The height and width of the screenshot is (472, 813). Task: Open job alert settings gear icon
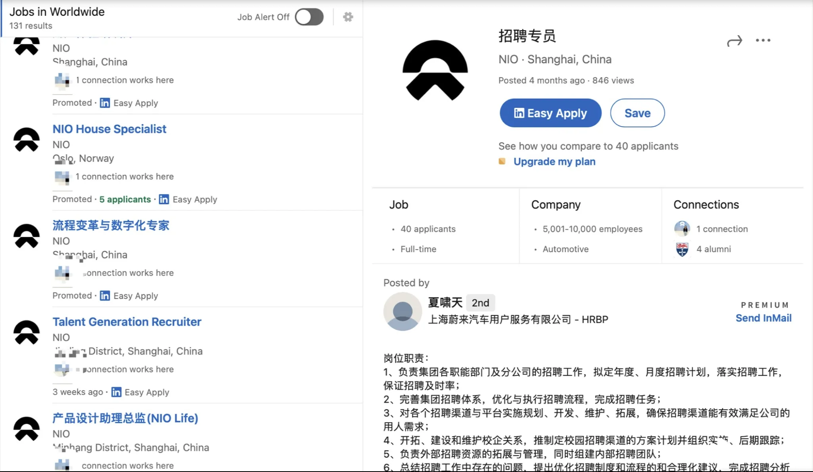pos(348,17)
